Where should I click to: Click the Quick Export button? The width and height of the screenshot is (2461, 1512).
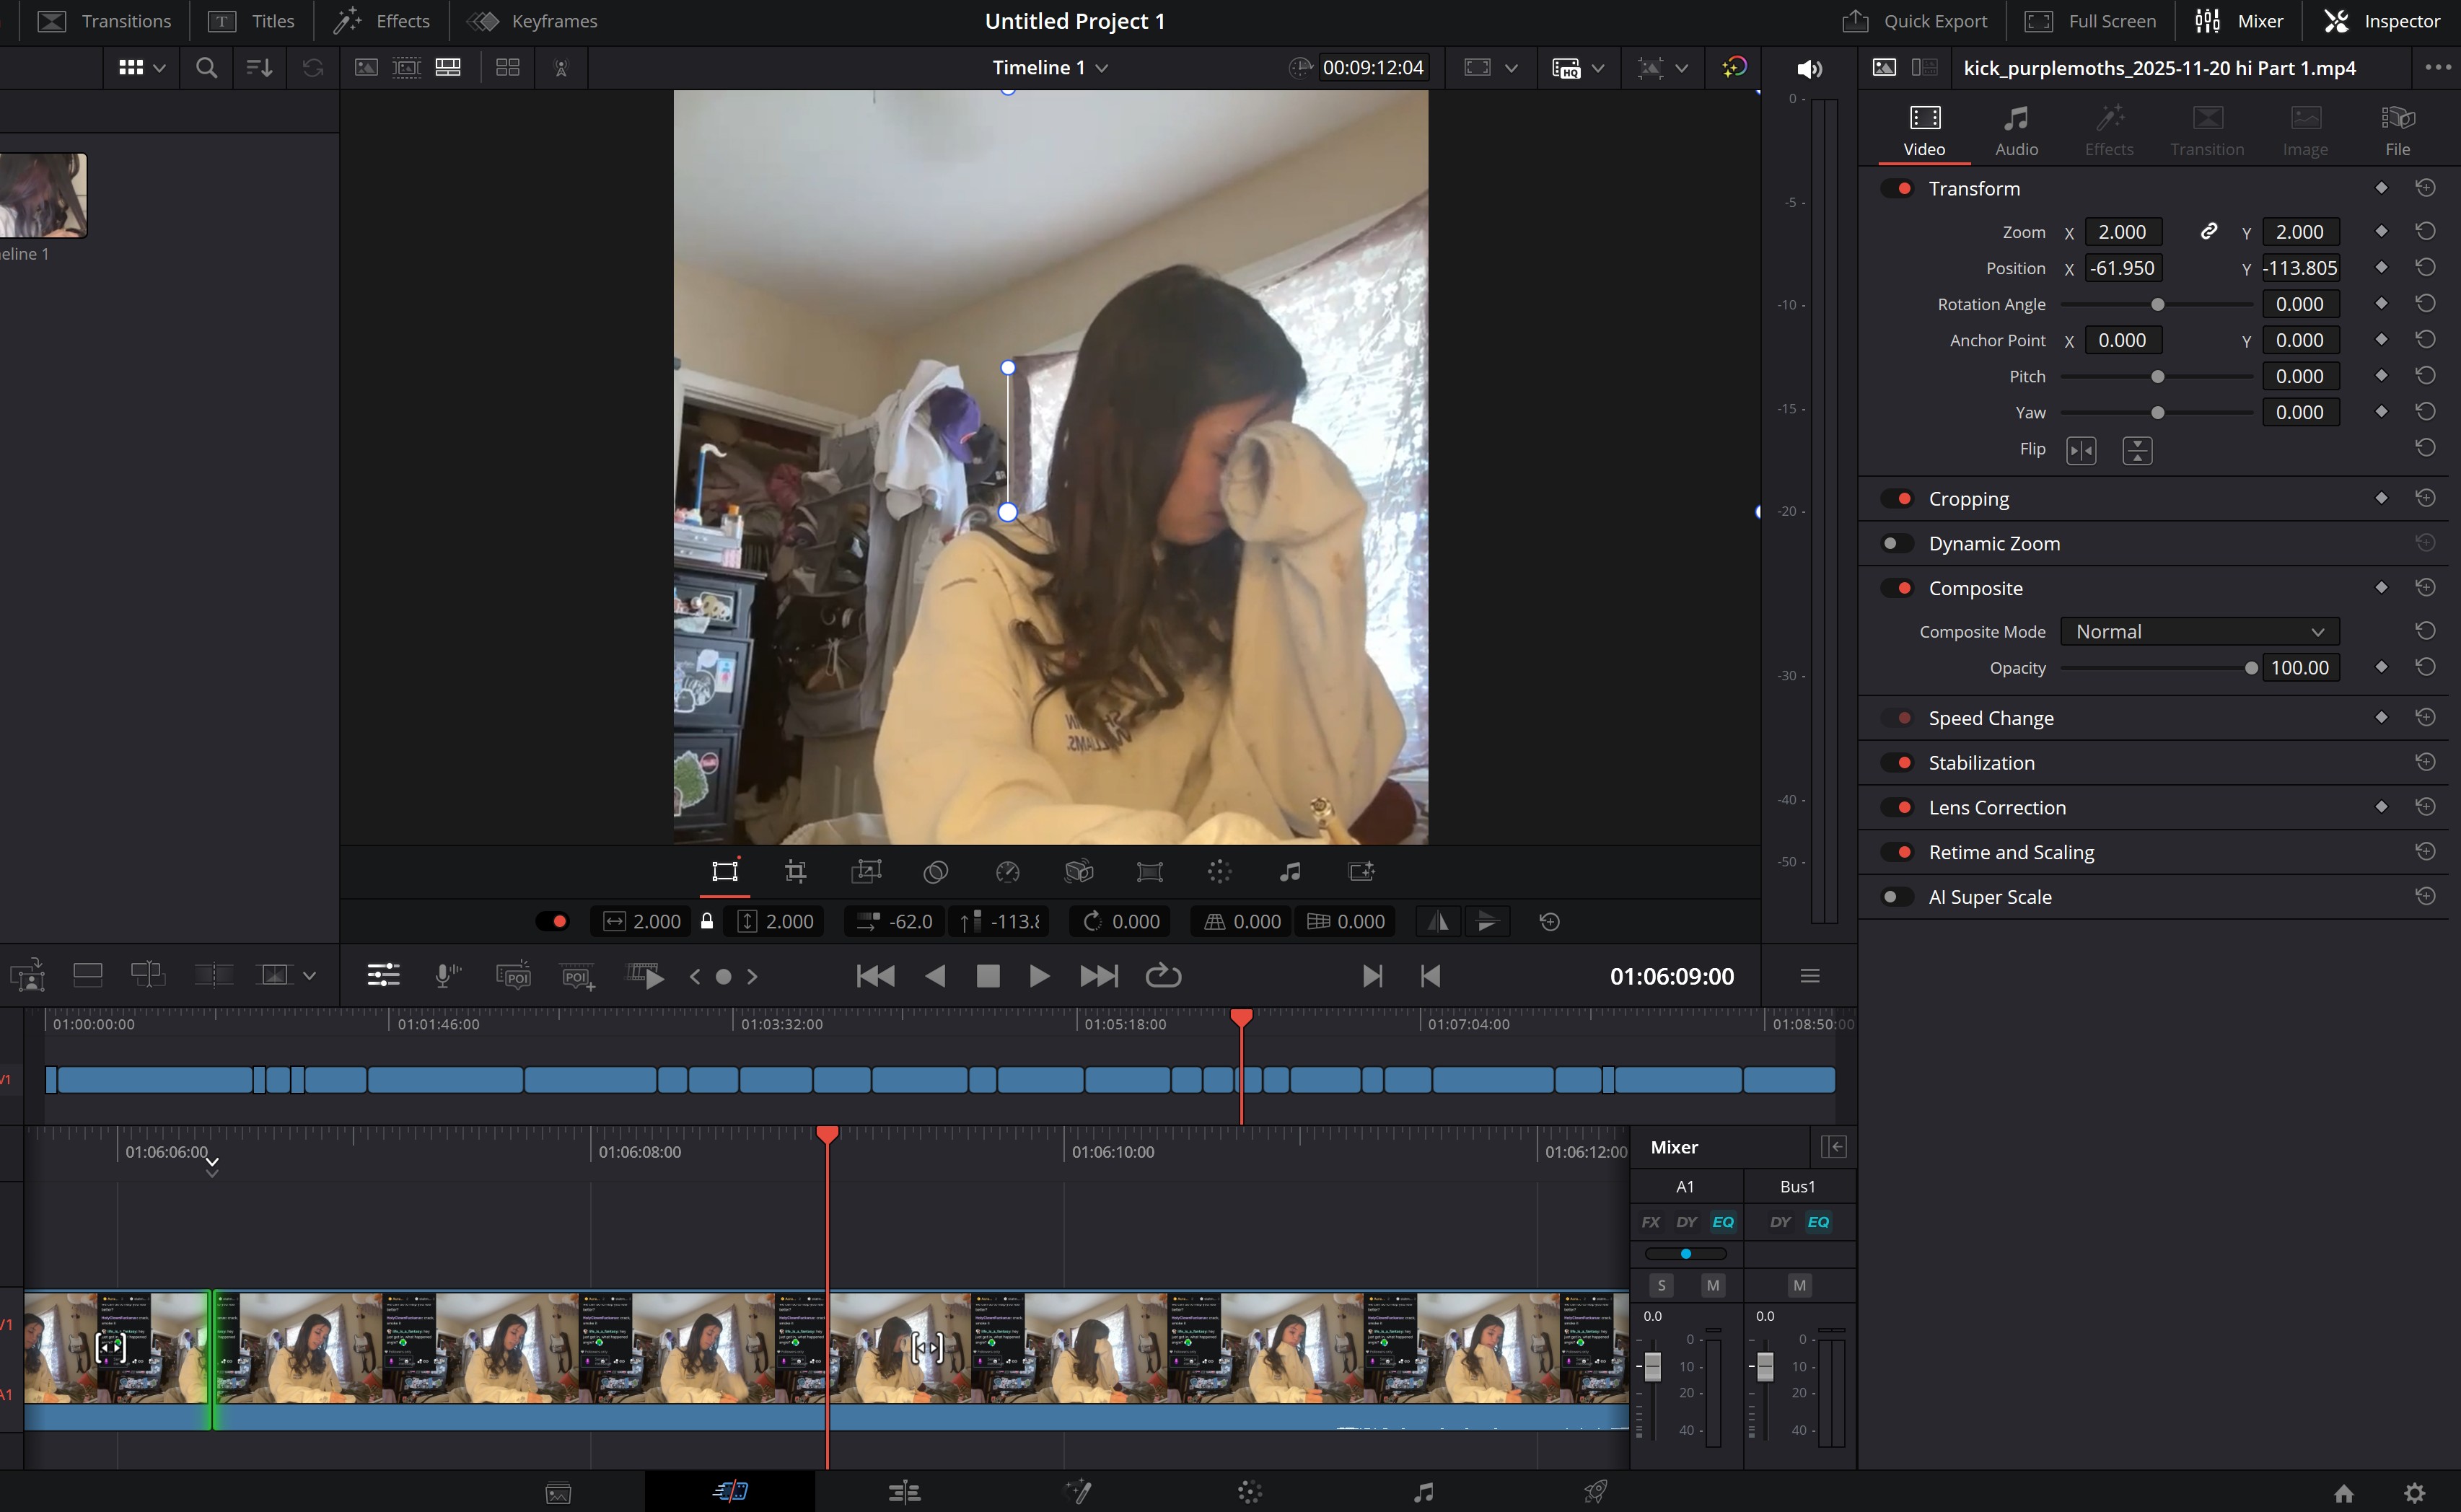click(1914, 21)
